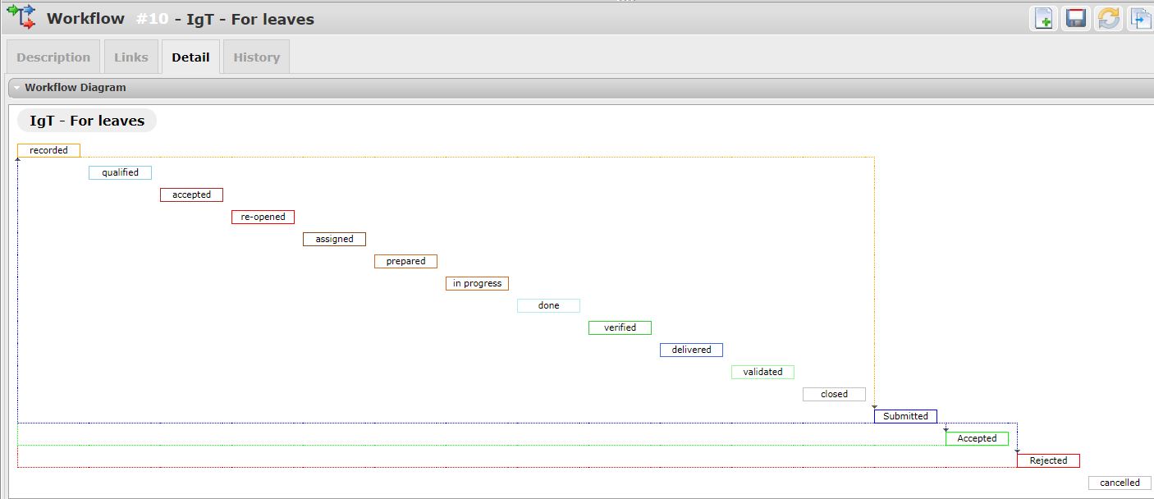This screenshot has width=1154, height=499.
Task: Select the 'cancelled' status box
Action: pyautogui.click(x=1120, y=483)
